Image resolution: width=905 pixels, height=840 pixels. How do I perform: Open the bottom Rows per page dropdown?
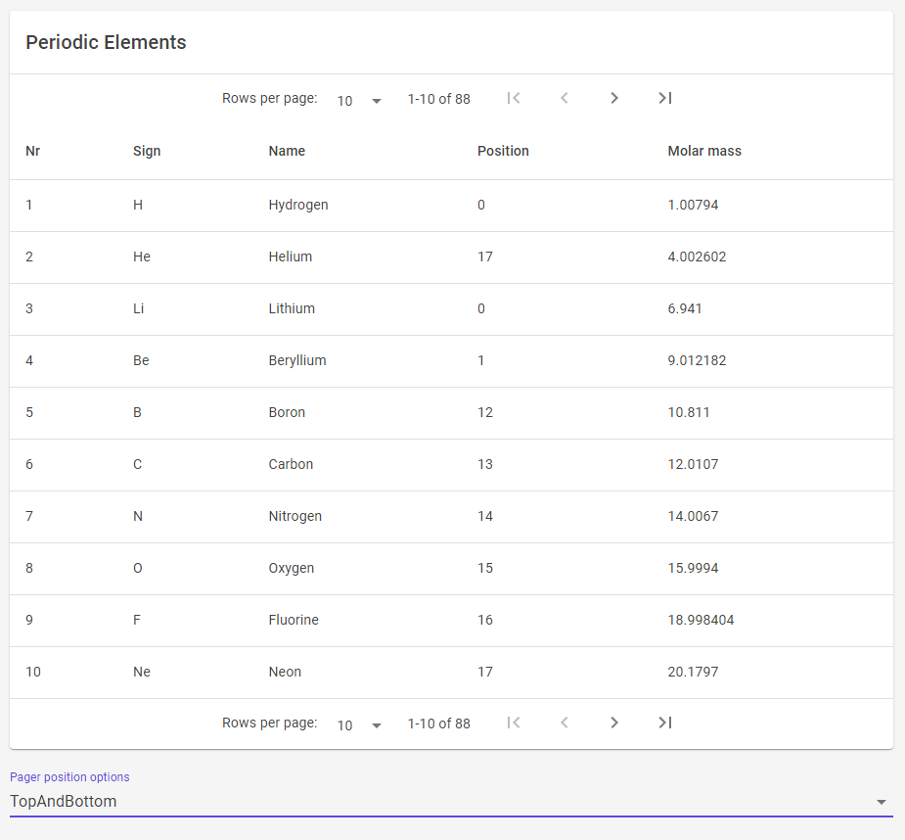[x=358, y=724]
